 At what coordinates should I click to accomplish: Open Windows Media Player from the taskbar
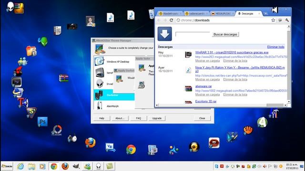pyautogui.click(x=42, y=166)
